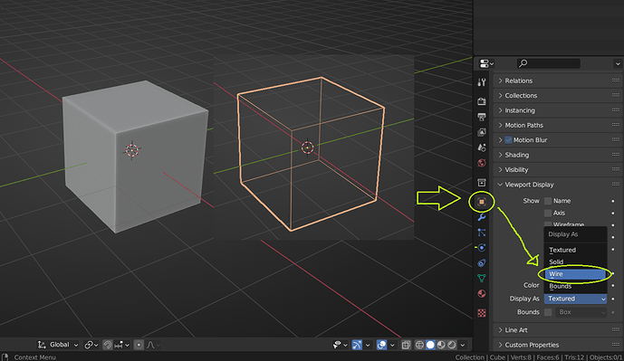The width and height of the screenshot is (624, 361).
Task: Open the Bounds Box type dropdown
Action: pyautogui.click(x=581, y=312)
